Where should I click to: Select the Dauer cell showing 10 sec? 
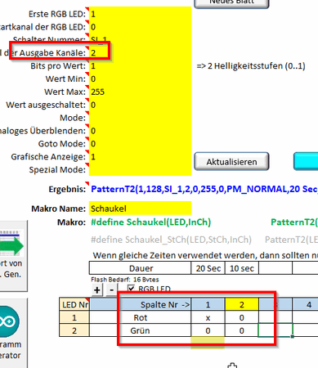242,268
